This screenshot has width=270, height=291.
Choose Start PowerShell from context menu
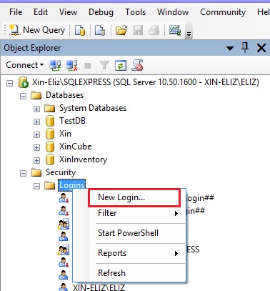(138, 233)
